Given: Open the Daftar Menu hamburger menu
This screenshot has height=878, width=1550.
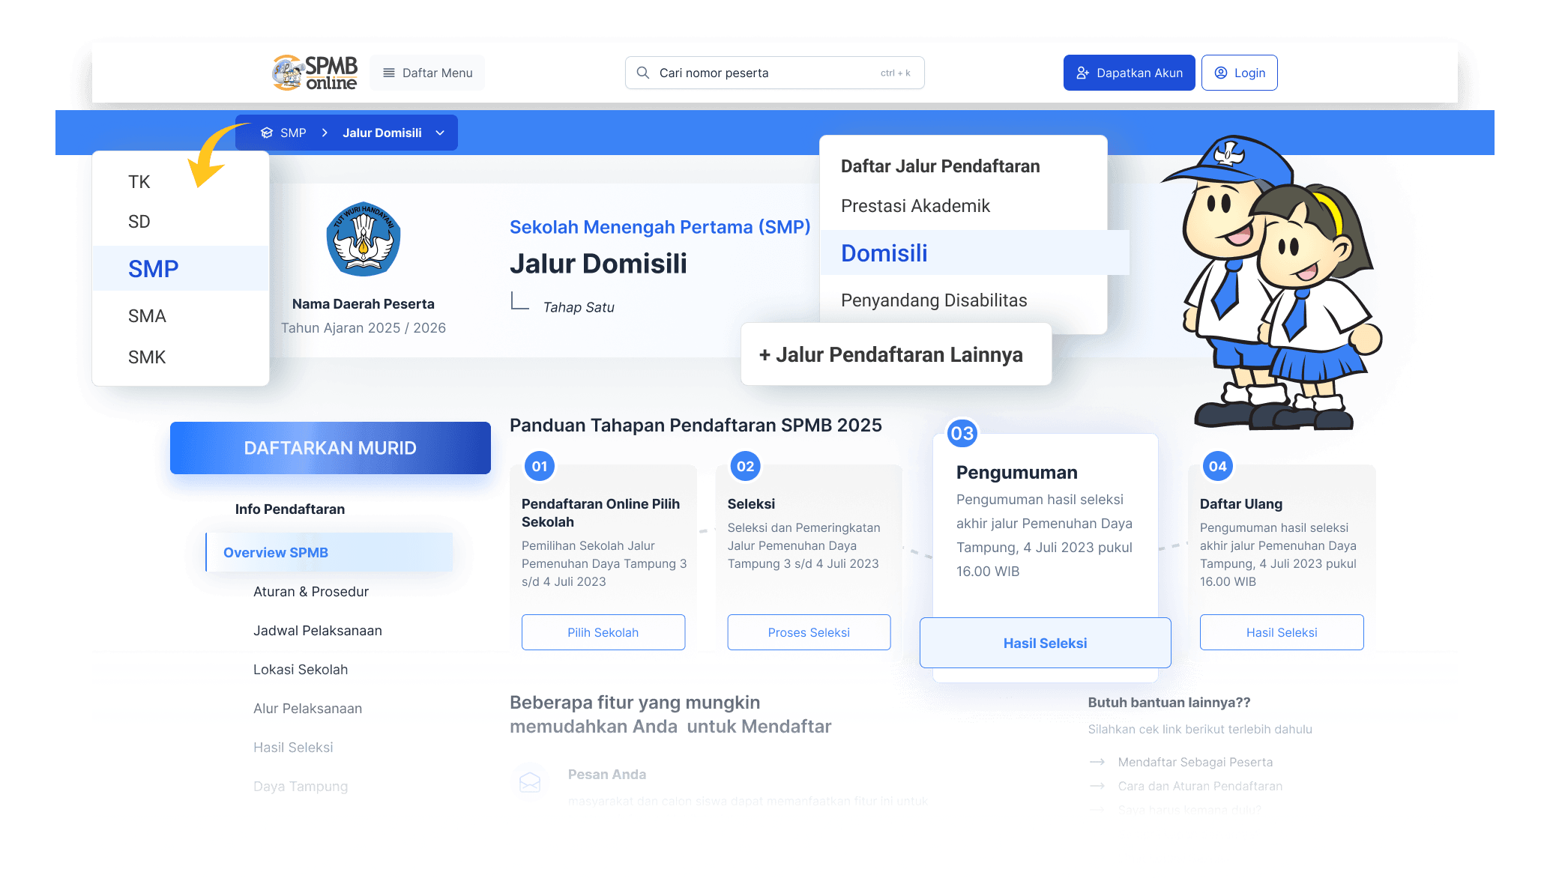Looking at the screenshot, I should click(x=427, y=73).
